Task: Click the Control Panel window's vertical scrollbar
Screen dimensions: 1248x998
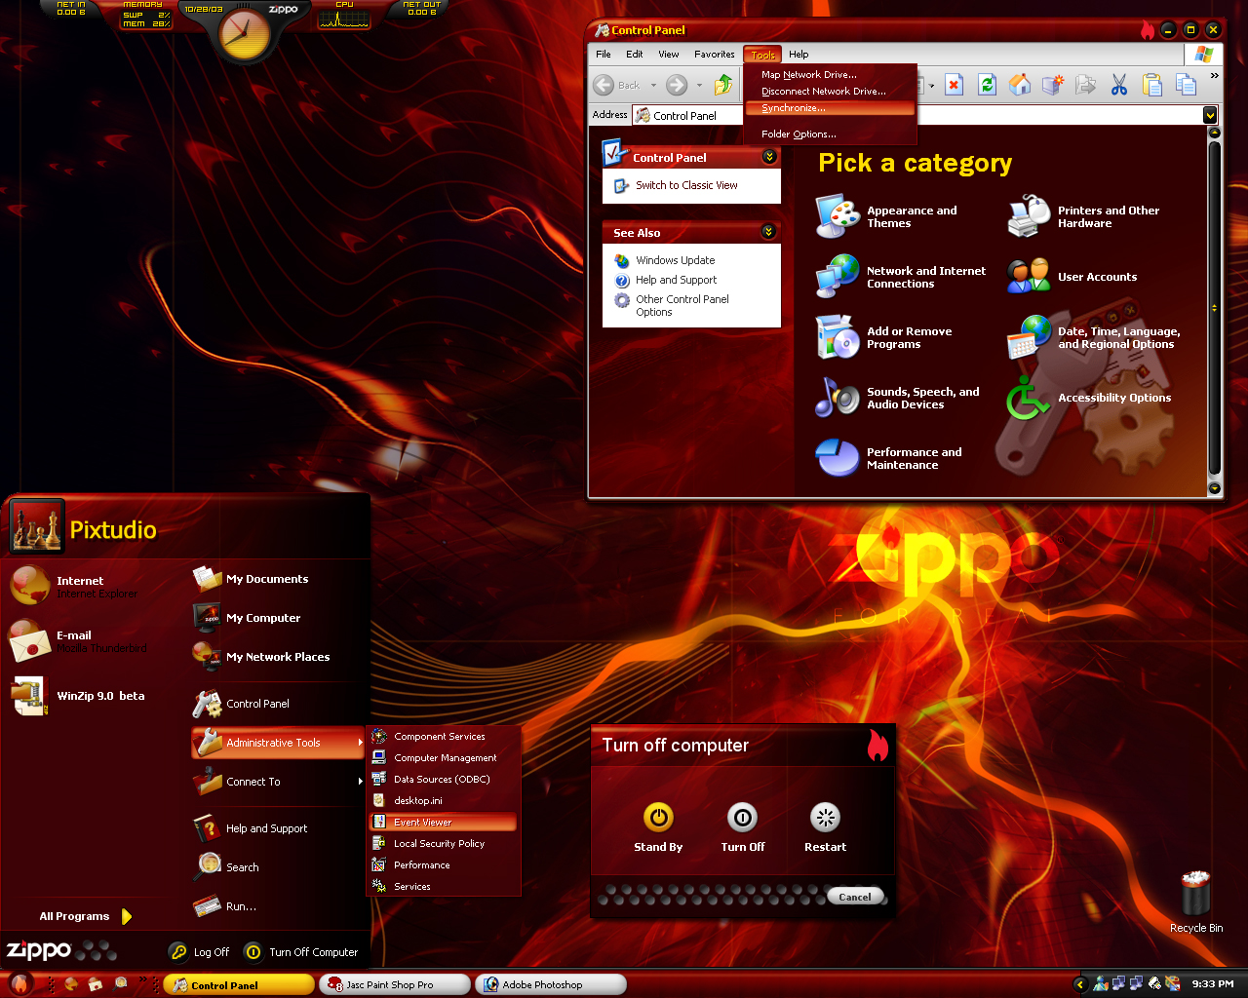Action: point(1214,308)
